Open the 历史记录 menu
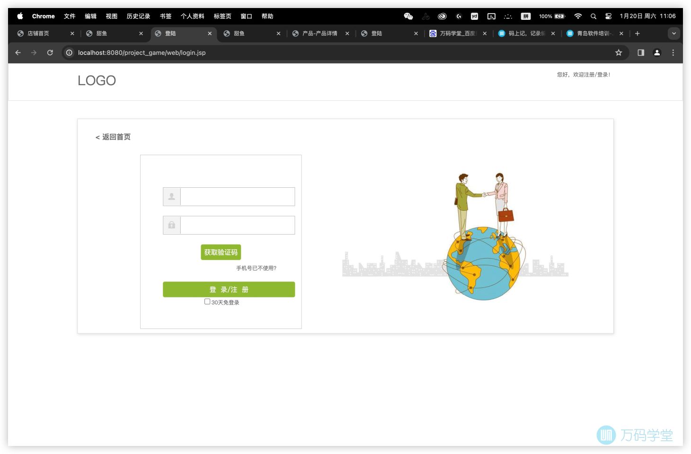 (138, 16)
